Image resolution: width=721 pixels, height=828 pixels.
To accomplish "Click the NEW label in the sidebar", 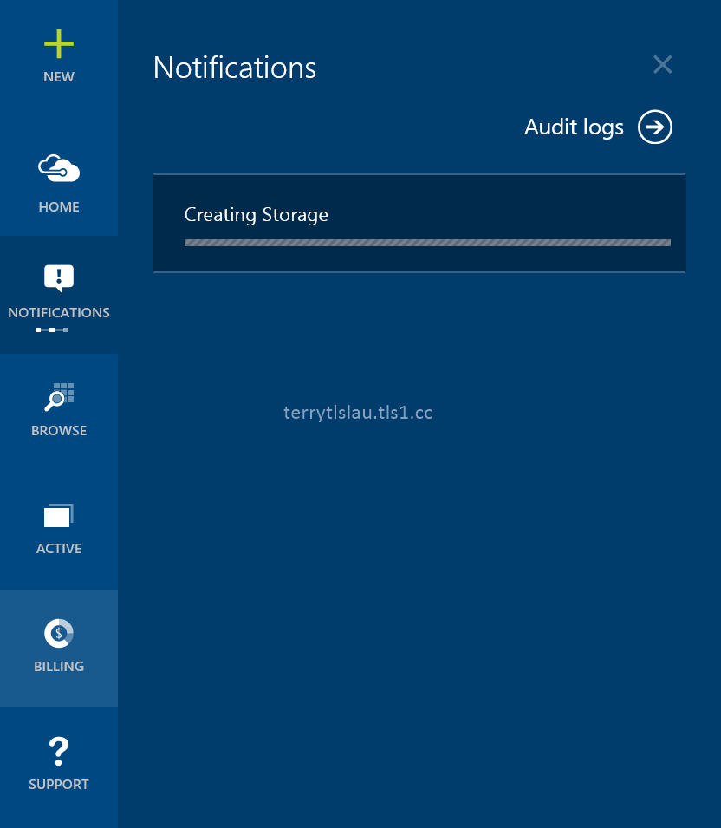I will coord(58,76).
